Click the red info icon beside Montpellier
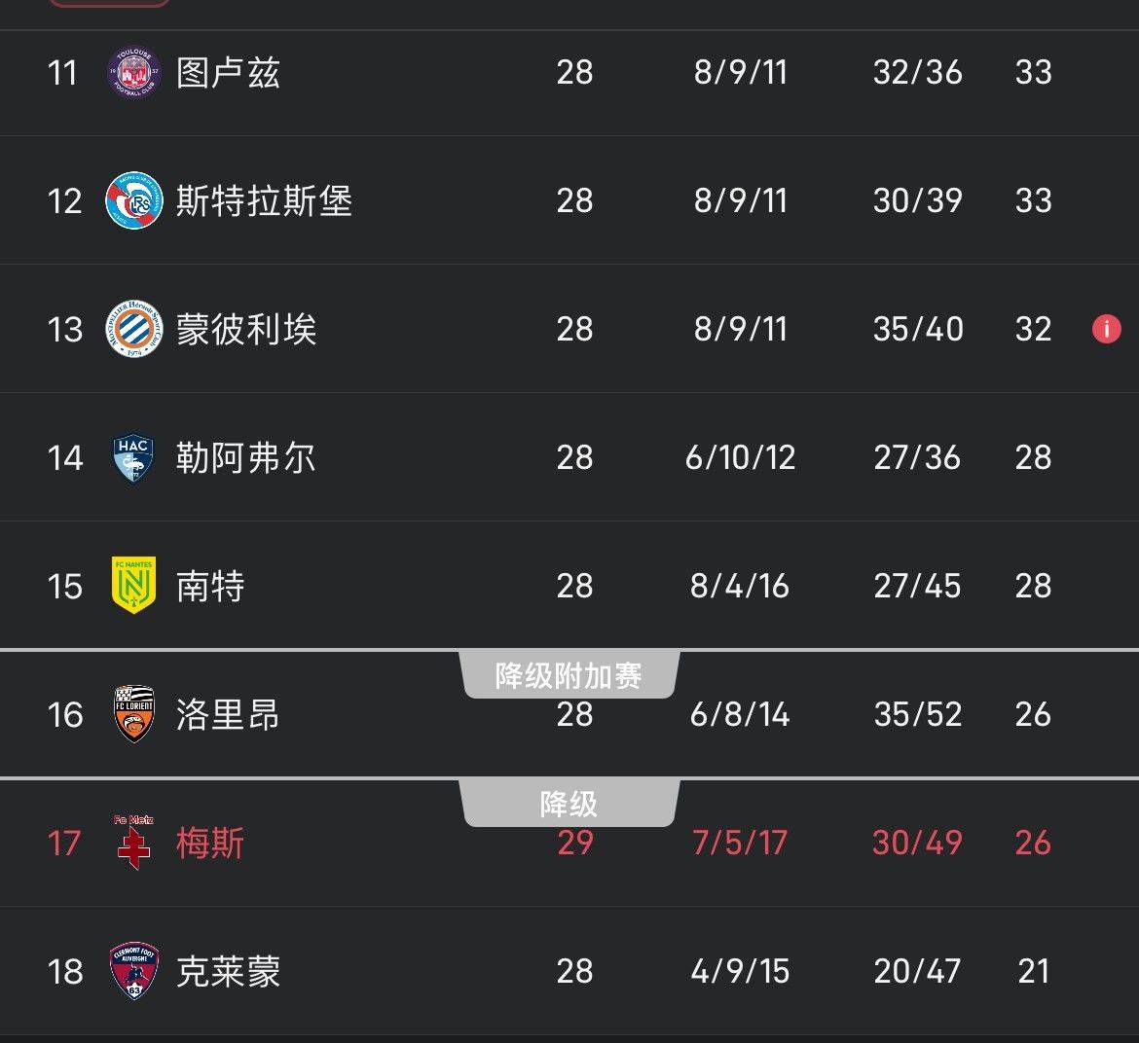 point(1106,329)
